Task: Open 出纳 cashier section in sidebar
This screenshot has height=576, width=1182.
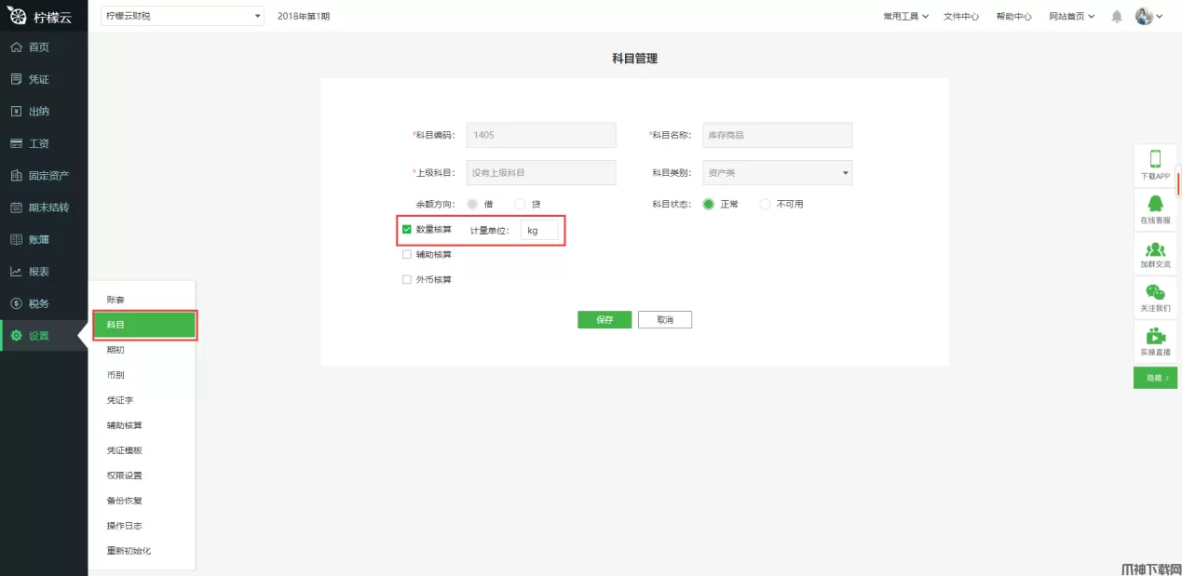Action: click(44, 111)
